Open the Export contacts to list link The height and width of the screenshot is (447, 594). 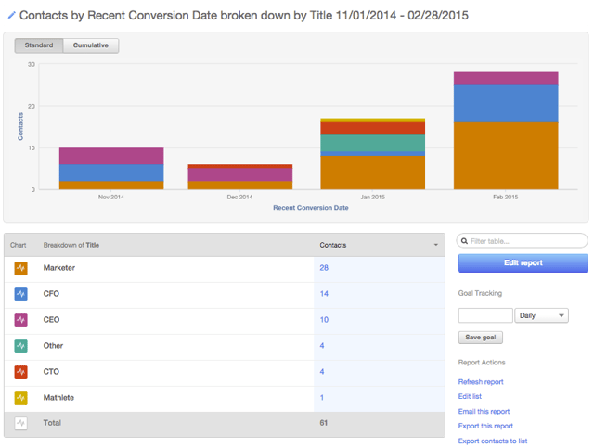(493, 441)
